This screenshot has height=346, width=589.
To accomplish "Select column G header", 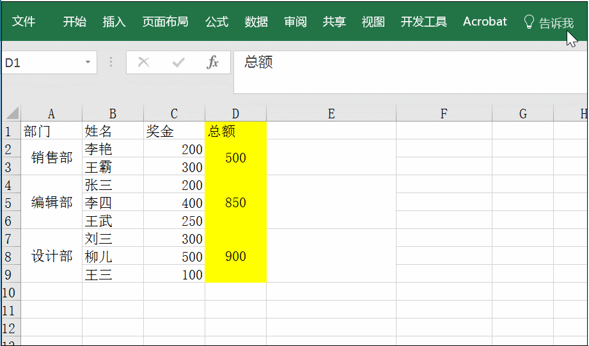I will [x=523, y=113].
